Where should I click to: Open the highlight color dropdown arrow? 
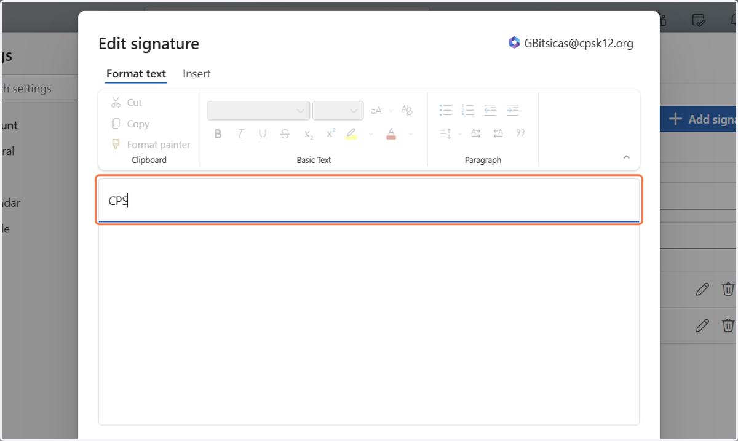(x=371, y=134)
